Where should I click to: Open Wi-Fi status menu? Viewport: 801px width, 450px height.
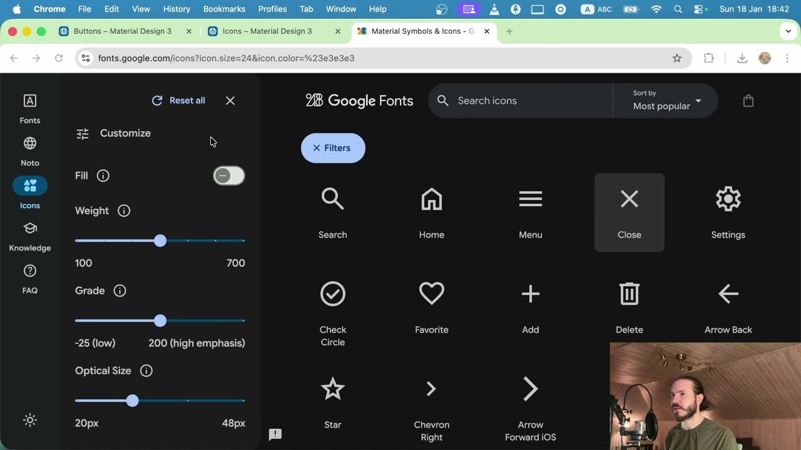point(656,9)
